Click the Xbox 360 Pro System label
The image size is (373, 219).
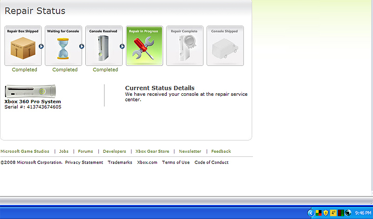point(33,101)
